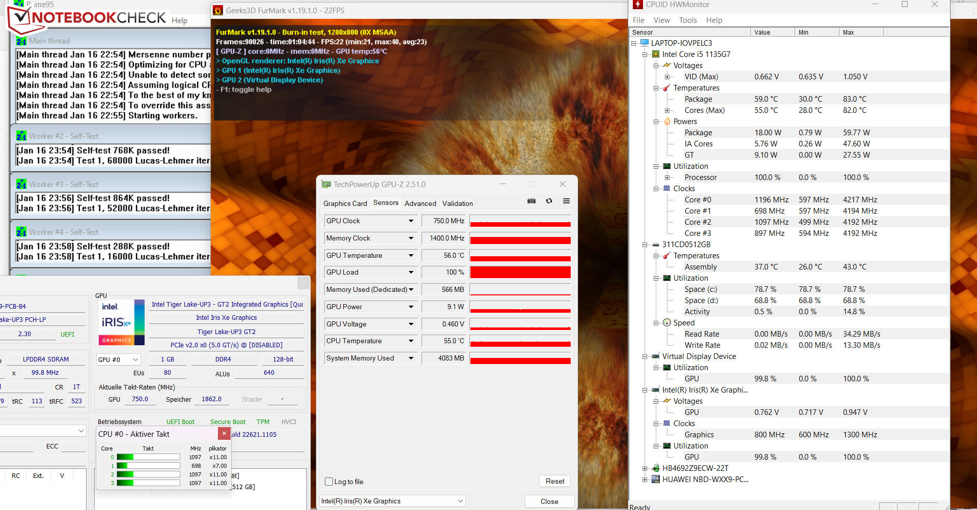Click the Speed gauge icon in HWMonitor
Viewport: 977px width, 510px height.
point(667,322)
